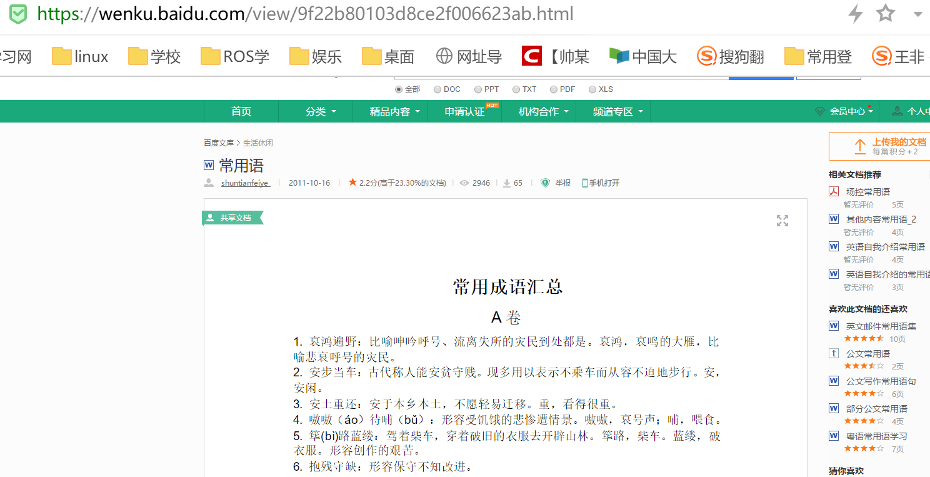The image size is (930, 477).
Task: Open the 桌面 bookmark folder
Action: (x=388, y=56)
